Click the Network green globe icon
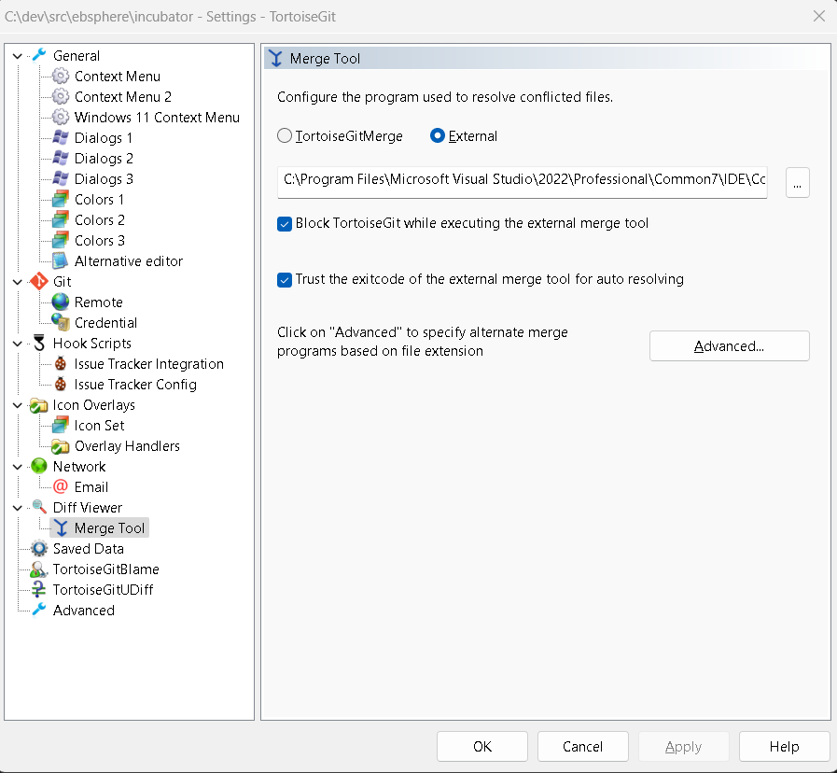This screenshot has width=837, height=773. (39, 467)
